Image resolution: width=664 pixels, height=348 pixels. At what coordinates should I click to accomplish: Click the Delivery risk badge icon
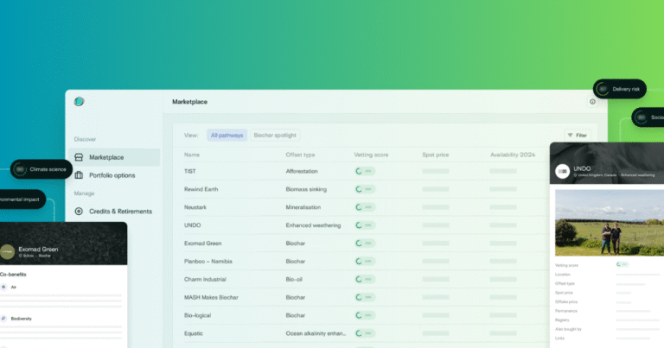click(603, 89)
